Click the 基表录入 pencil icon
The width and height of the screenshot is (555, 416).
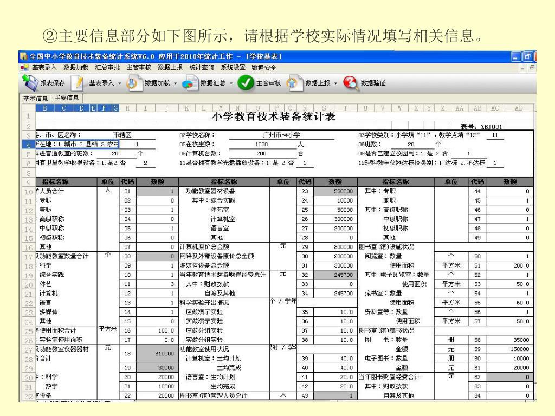[78, 83]
